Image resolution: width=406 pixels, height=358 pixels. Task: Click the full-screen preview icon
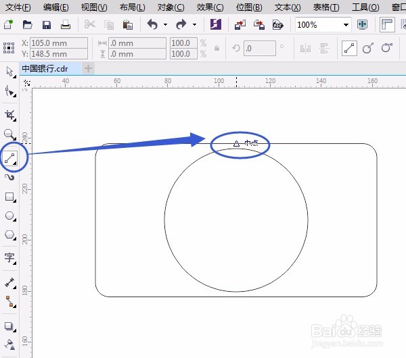coord(362,24)
